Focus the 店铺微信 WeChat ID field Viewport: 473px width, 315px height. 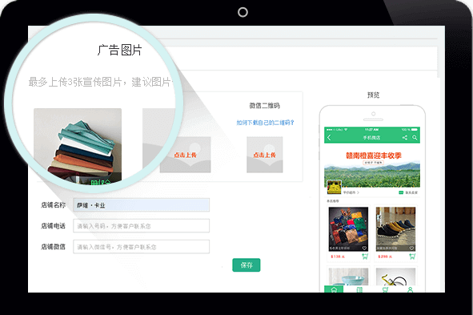point(141,247)
